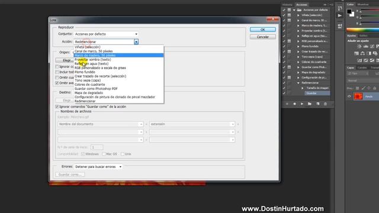Add a Brightness/Contrast adjustment
The image size is (379, 213).
359,46
